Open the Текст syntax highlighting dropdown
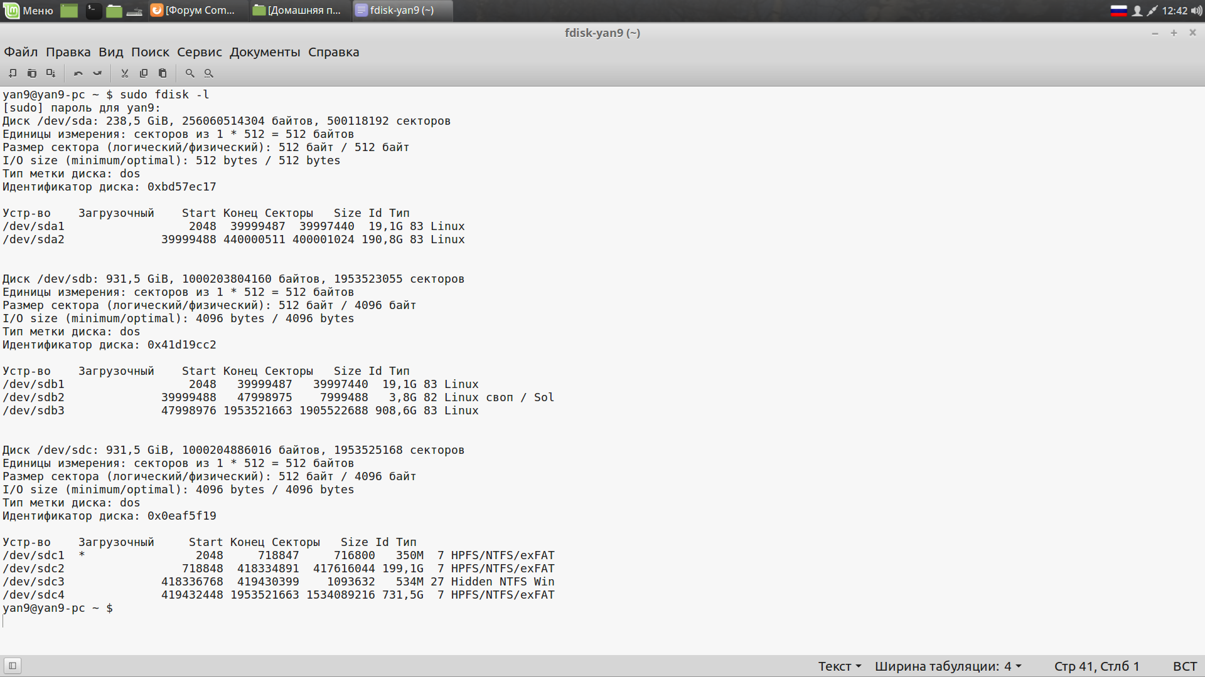This screenshot has height=677, width=1205. [839, 666]
